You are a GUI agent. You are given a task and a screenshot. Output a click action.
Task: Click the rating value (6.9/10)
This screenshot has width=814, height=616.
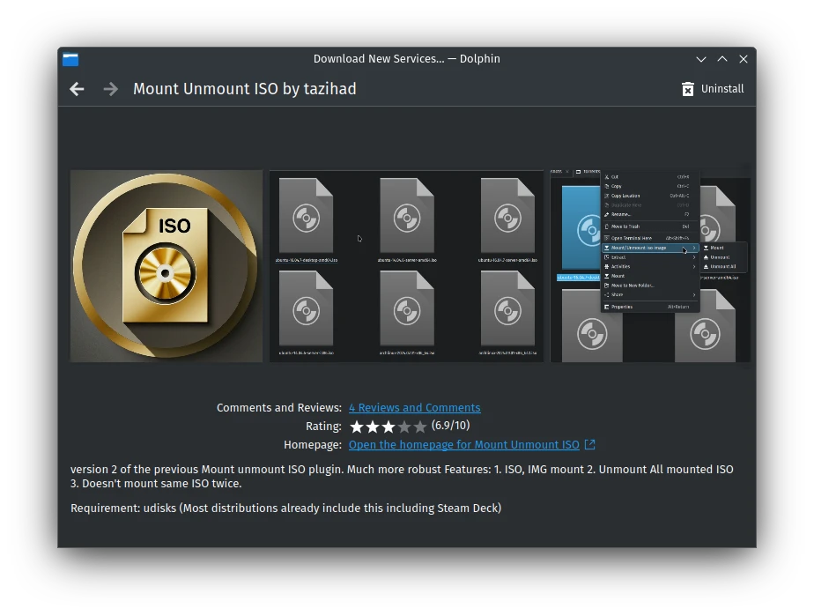point(451,426)
